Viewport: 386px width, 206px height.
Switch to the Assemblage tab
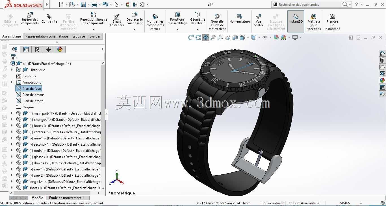coord(12,36)
